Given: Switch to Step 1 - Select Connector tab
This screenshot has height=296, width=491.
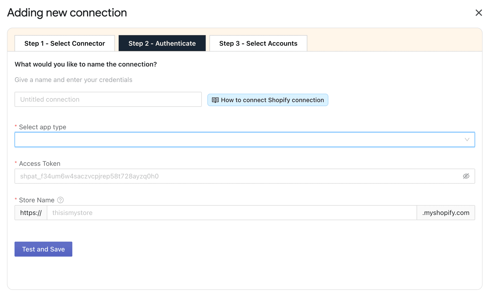Looking at the screenshot, I should click(64, 43).
